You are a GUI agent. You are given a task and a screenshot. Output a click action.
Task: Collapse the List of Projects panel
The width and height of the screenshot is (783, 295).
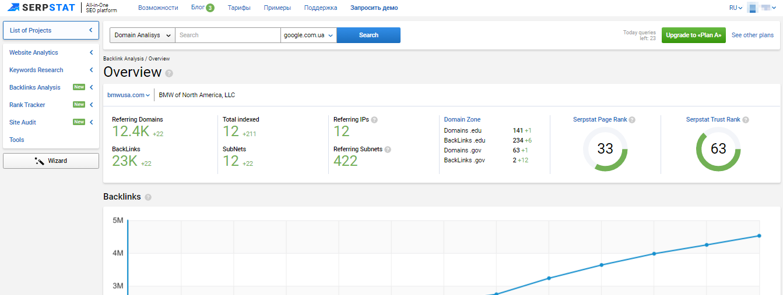point(91,30)
